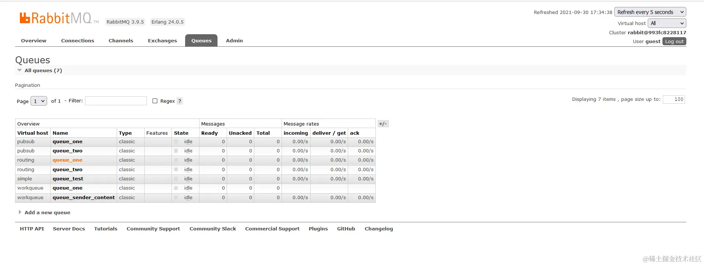Click the Log out button
The height and width of the screenshot is (265, 704).
674,41
